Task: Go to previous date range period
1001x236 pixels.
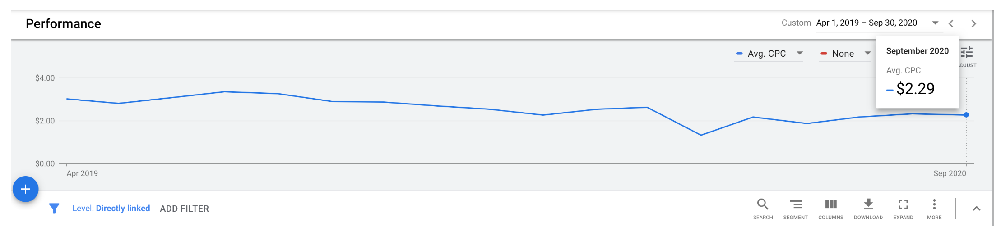Action: pyautogui.click(x=951, y=23)
